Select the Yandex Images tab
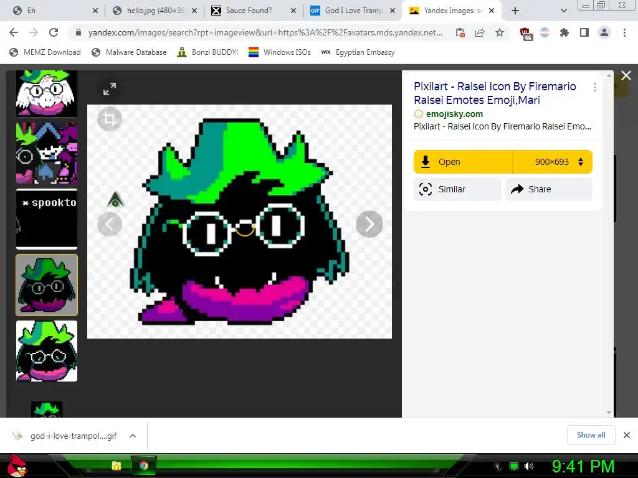This screenshot has width=638, height=478. coord(451,11)
